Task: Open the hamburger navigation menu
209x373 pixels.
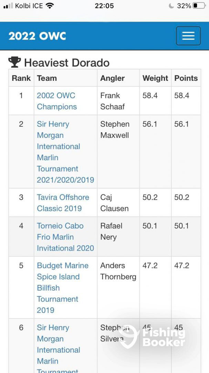Action: 188,36
